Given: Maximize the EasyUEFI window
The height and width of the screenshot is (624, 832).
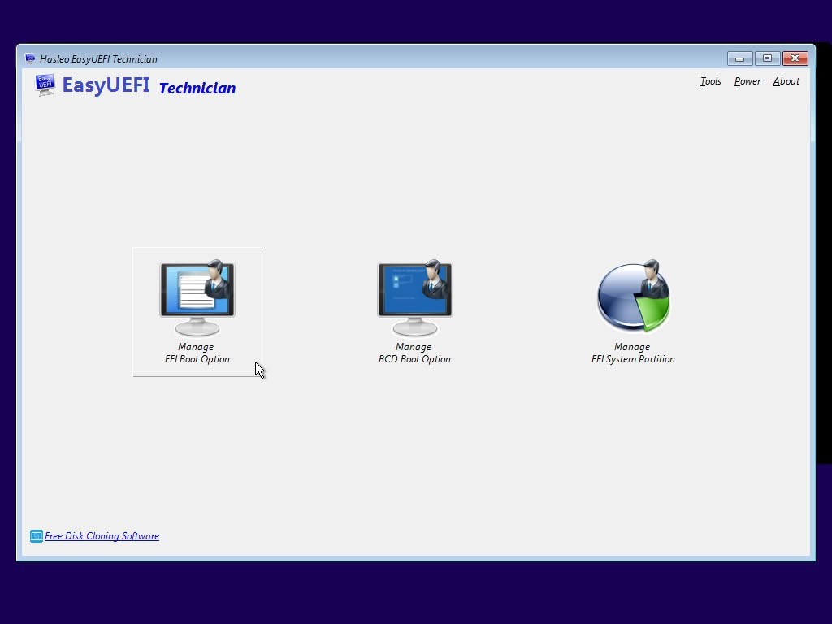Looking at the screenshot, I should coord(767,58).
